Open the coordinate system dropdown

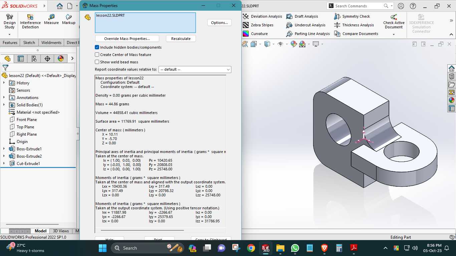coord(195,69)
